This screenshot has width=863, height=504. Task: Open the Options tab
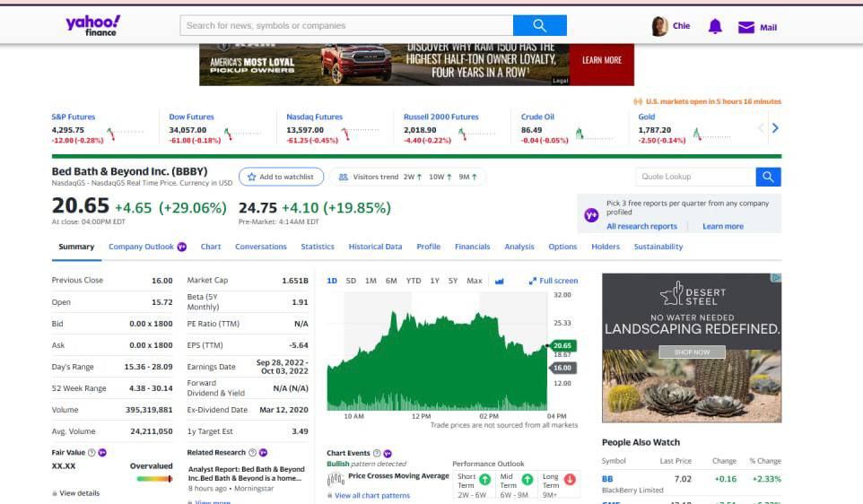pos(562,247)
